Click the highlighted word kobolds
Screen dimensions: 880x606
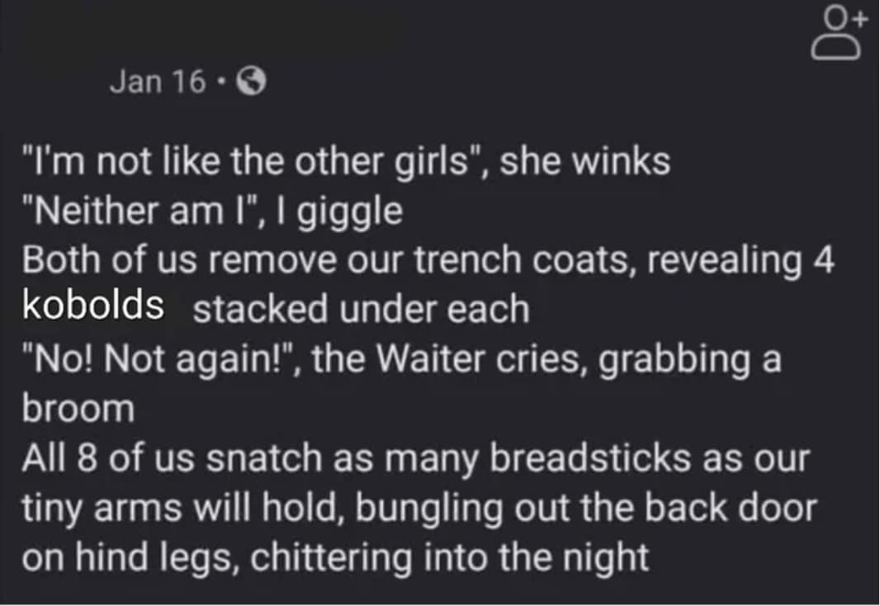pos(92,305)
